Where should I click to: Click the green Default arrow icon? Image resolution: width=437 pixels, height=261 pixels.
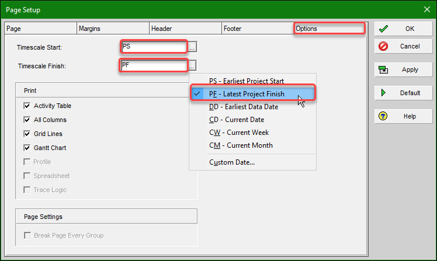(x=384, y=93)
